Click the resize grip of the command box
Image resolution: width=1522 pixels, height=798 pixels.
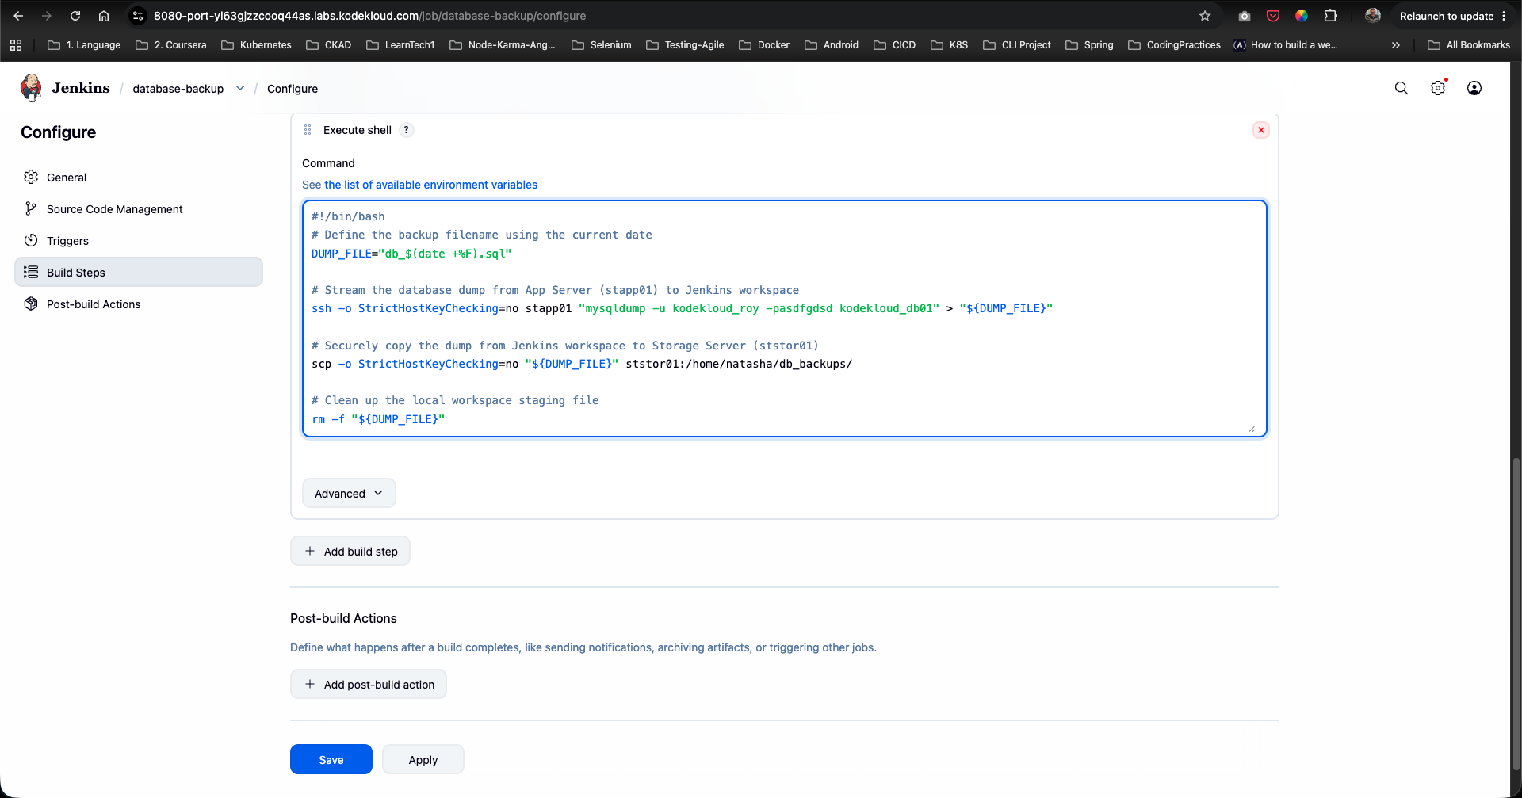[1252, 429]
